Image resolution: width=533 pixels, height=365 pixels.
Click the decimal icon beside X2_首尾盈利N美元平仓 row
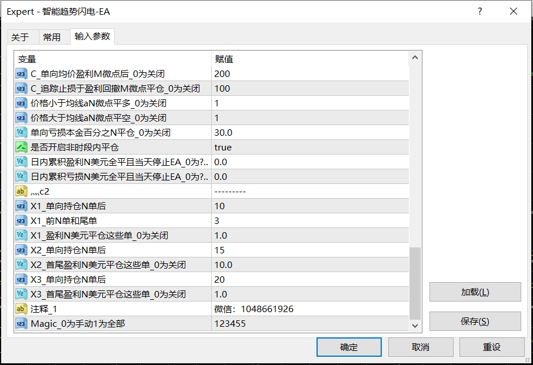coord(22,264)
